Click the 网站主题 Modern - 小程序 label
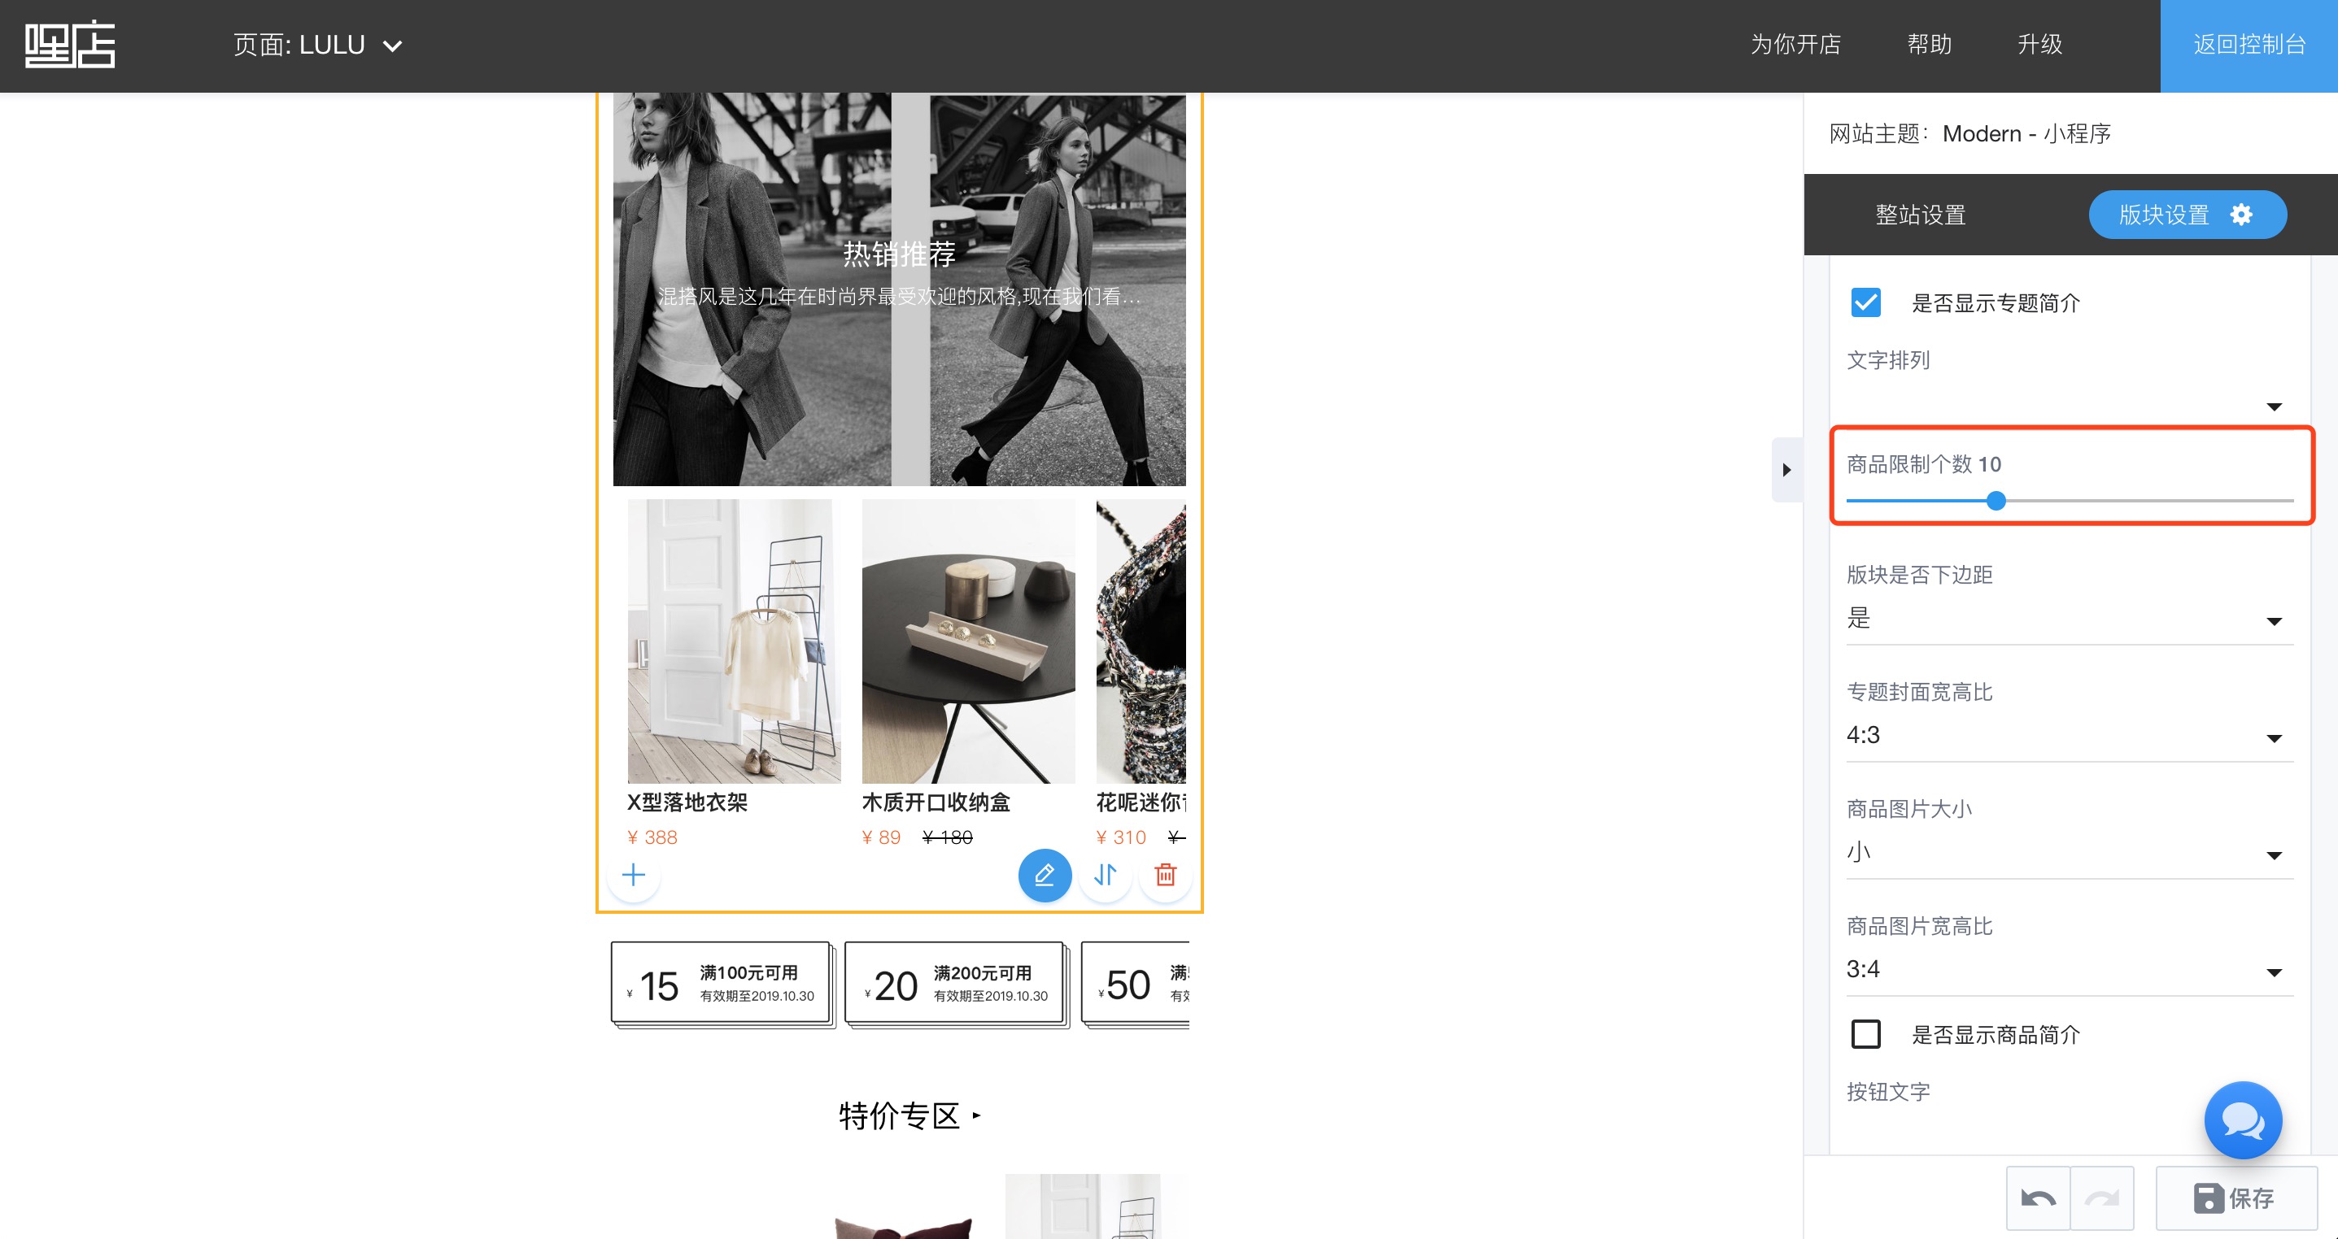 [x=1969, y=133]
